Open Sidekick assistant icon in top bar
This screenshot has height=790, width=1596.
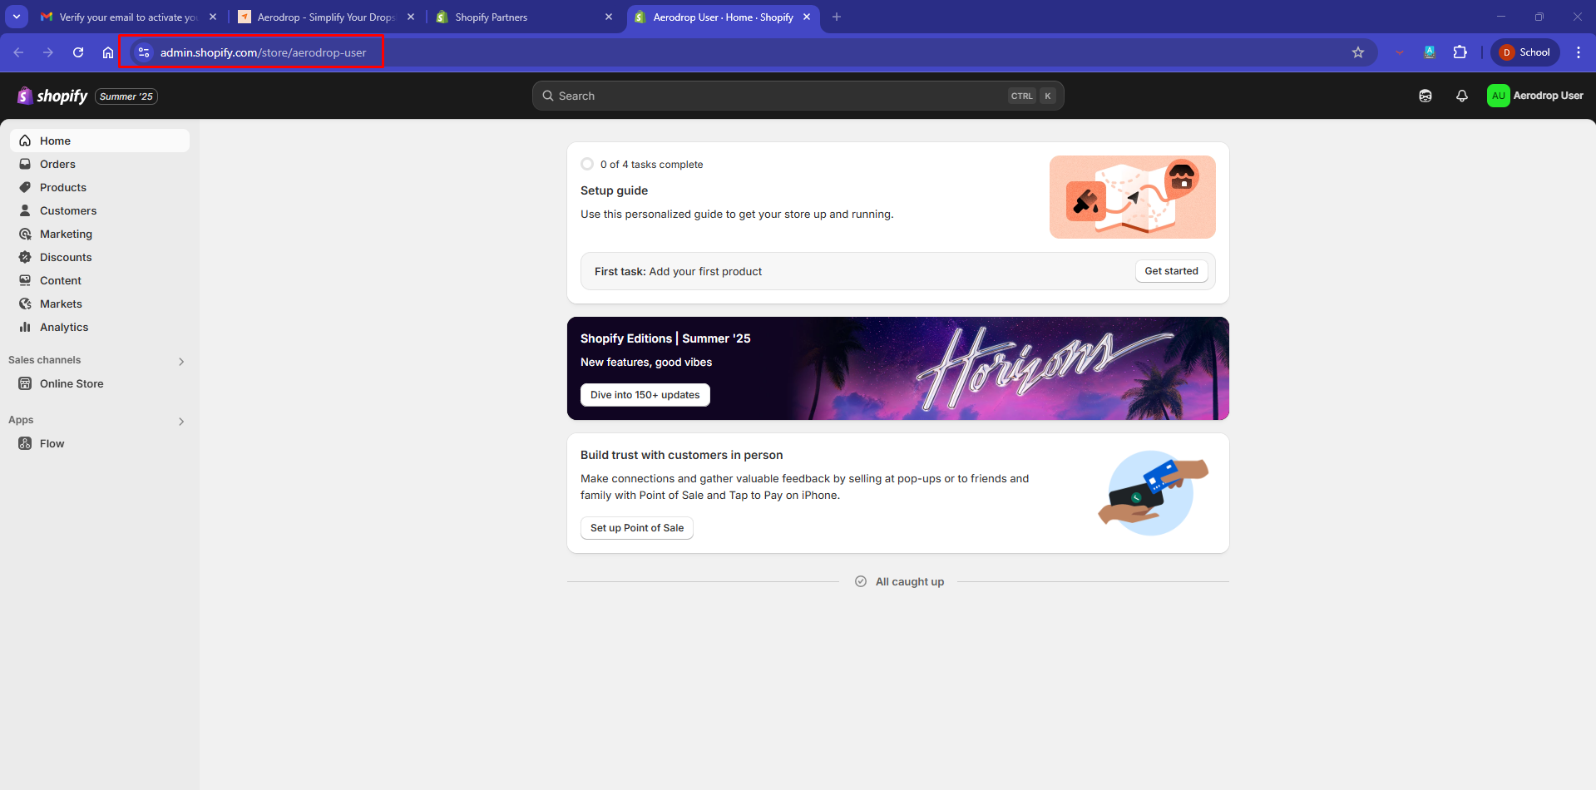[1426, 96]
